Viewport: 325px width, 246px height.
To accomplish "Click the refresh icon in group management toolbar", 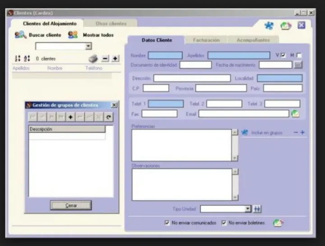I will pyautogui.click(x=108, y=117).
